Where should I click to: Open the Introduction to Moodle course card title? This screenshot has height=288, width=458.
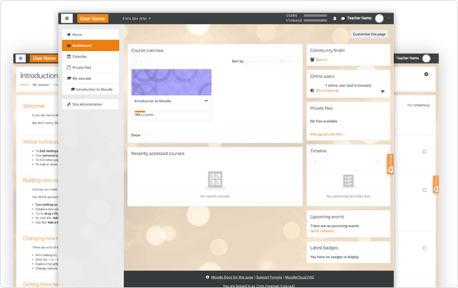tap(152, 101)
